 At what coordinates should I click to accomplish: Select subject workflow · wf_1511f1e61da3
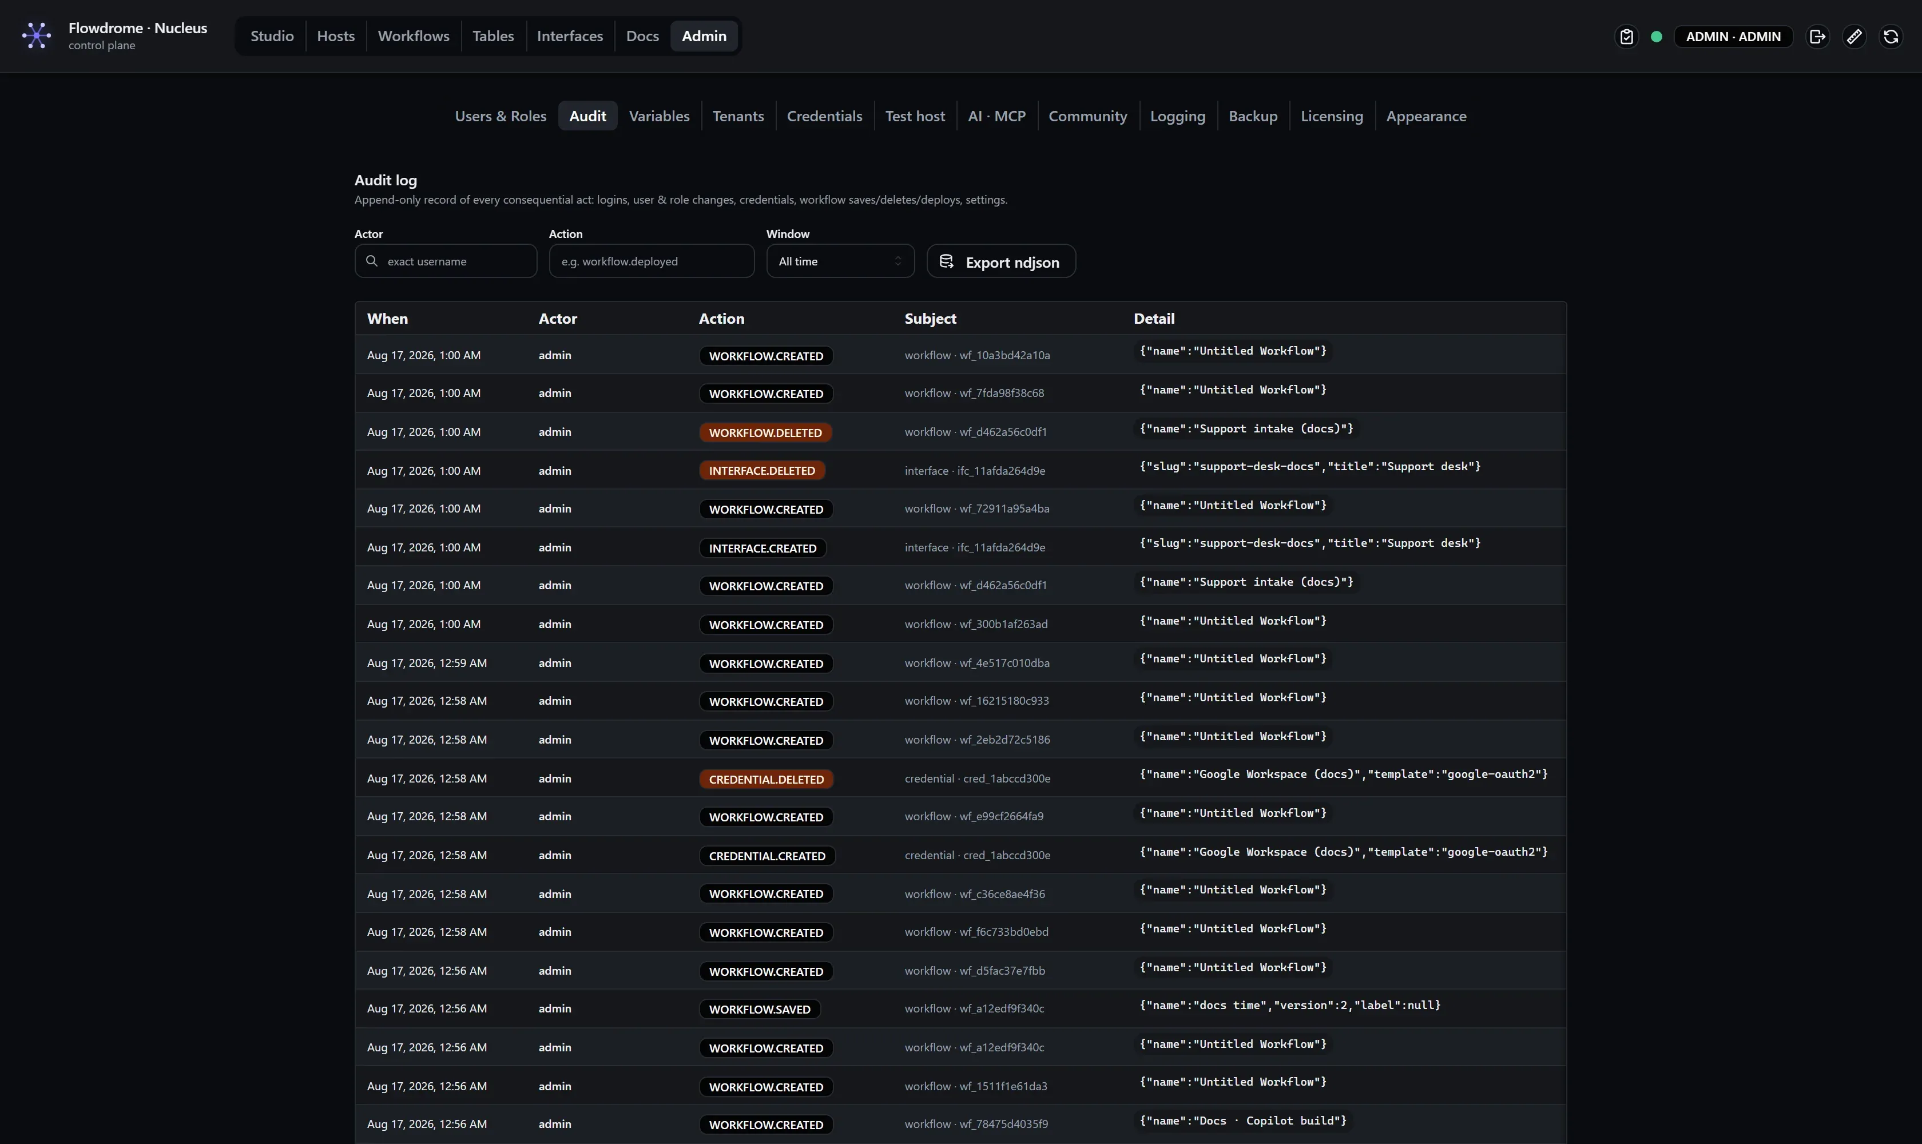(x=975, y=1086)
